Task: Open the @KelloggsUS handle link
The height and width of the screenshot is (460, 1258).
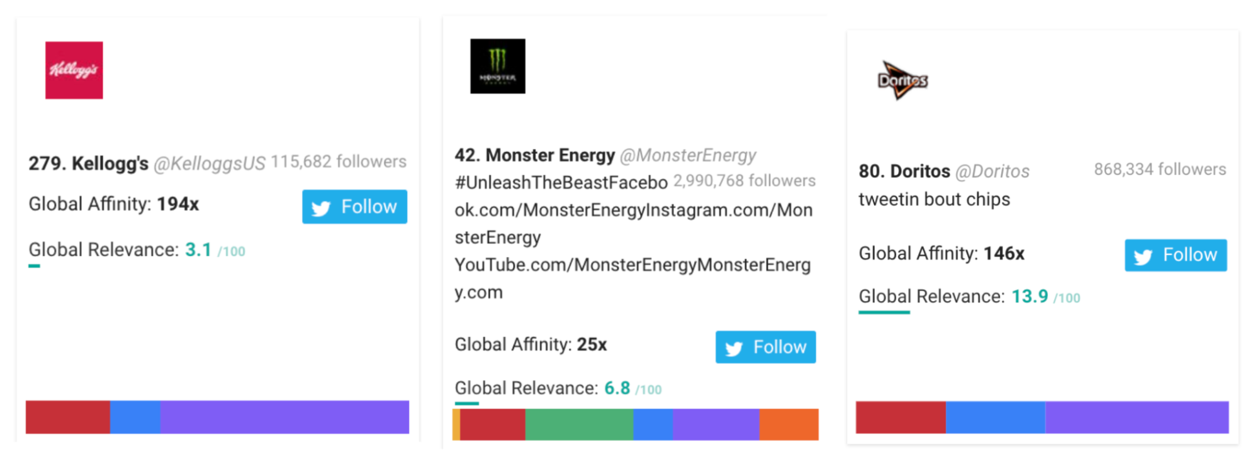Action: tap(210, 164)
